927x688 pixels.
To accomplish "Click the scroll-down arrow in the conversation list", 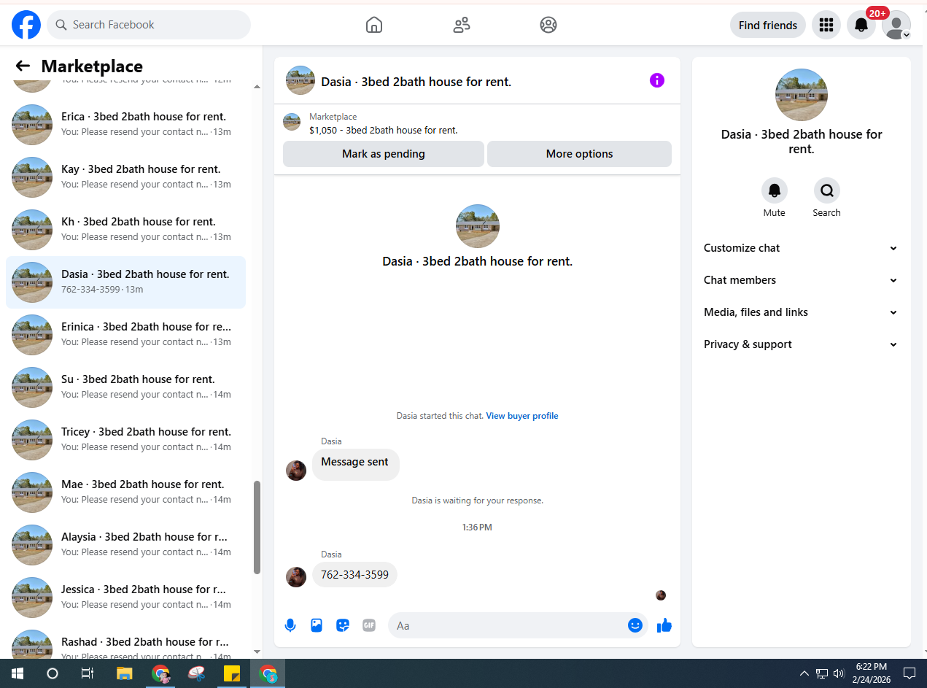I will point(257,652).
